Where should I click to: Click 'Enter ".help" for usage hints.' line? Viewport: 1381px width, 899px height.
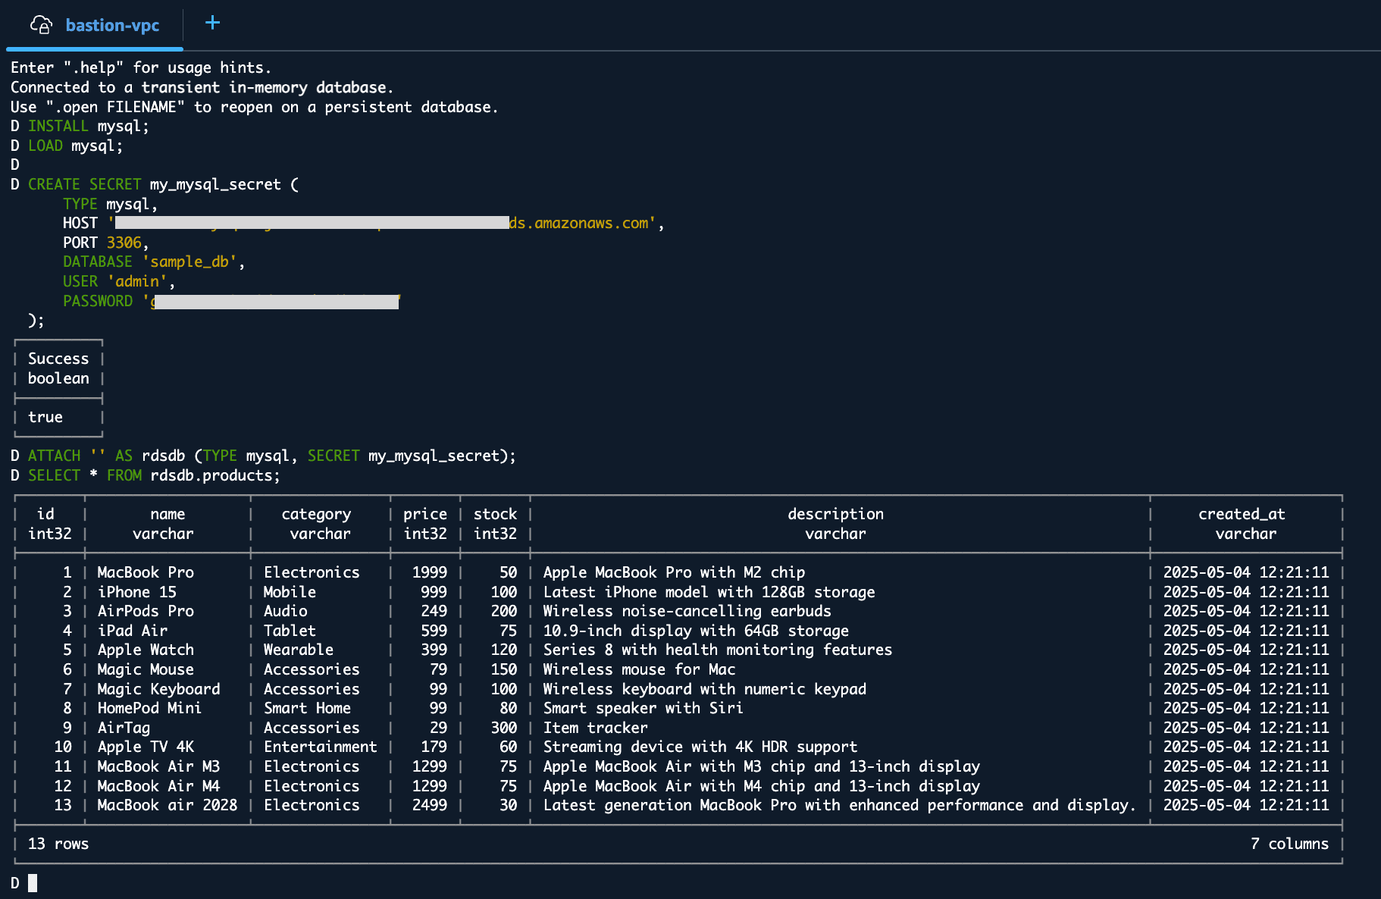(x=141, y=67)
